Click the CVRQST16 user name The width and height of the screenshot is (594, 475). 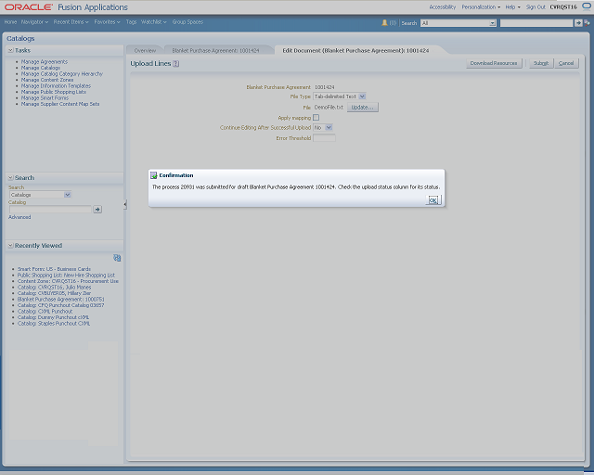[563, 6]
